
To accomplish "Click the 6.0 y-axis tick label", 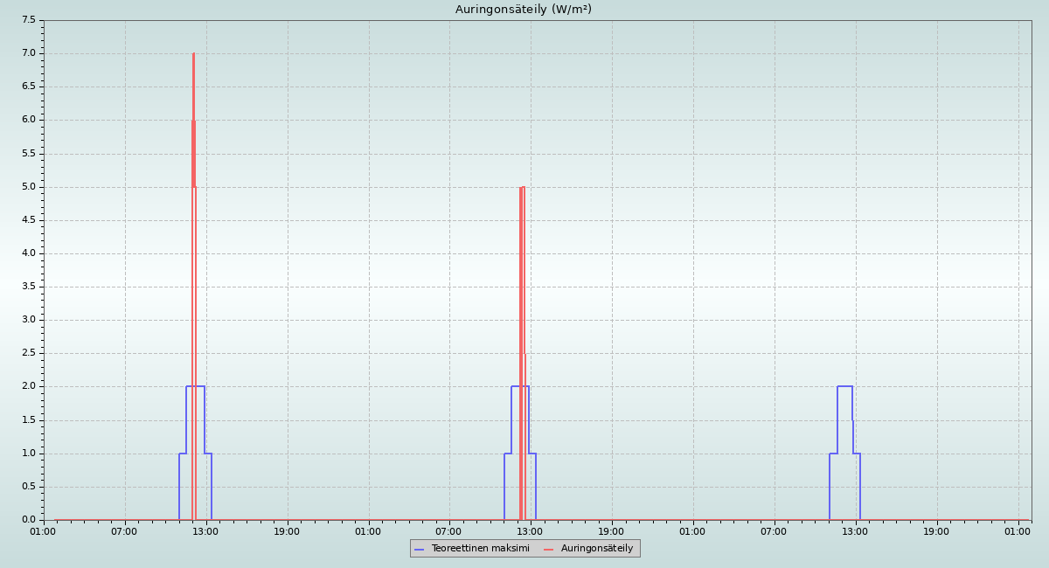I will (28, 120).
